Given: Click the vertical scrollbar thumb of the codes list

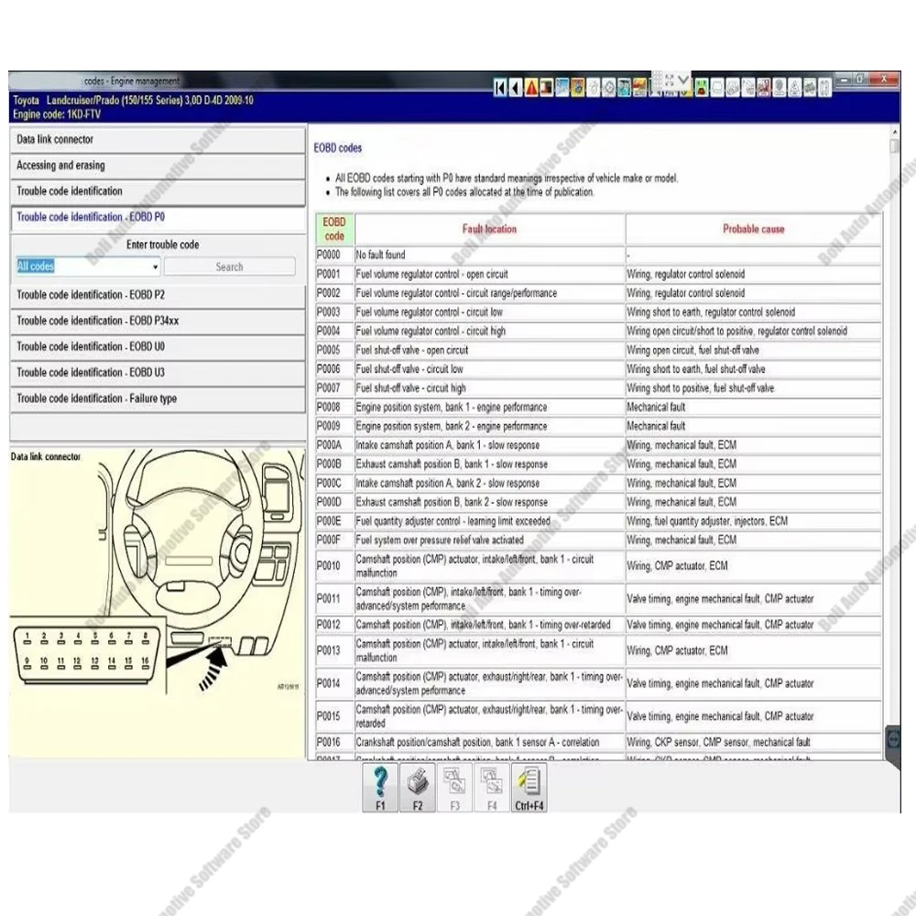Looking at the screenshot, I should 894,146.
